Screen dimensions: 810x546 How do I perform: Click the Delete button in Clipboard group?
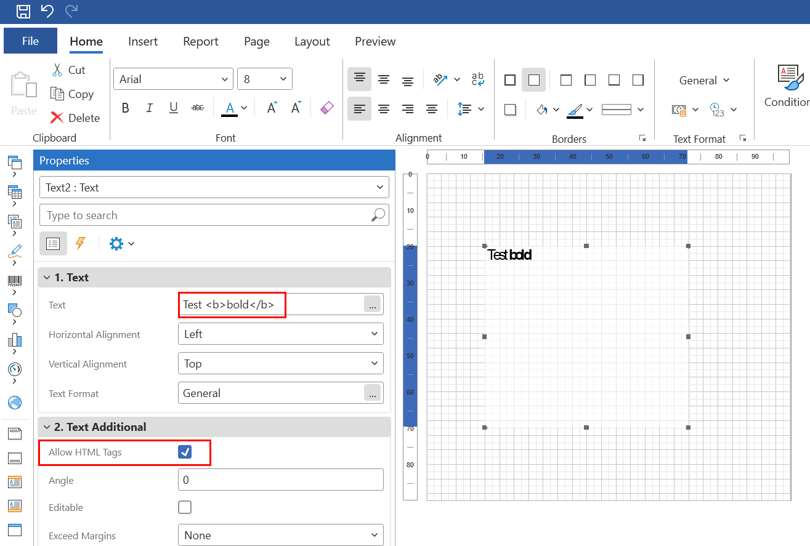(x=75, y=118)
